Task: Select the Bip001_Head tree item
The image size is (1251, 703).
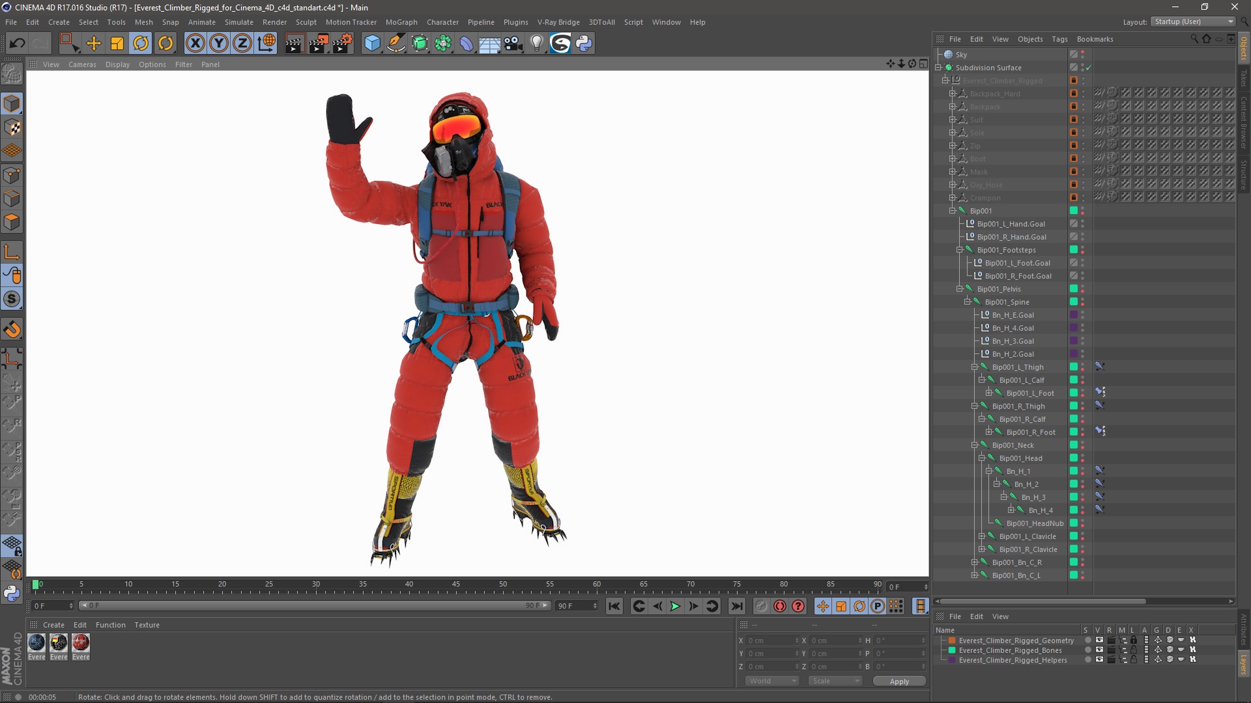Action: 1020,458
